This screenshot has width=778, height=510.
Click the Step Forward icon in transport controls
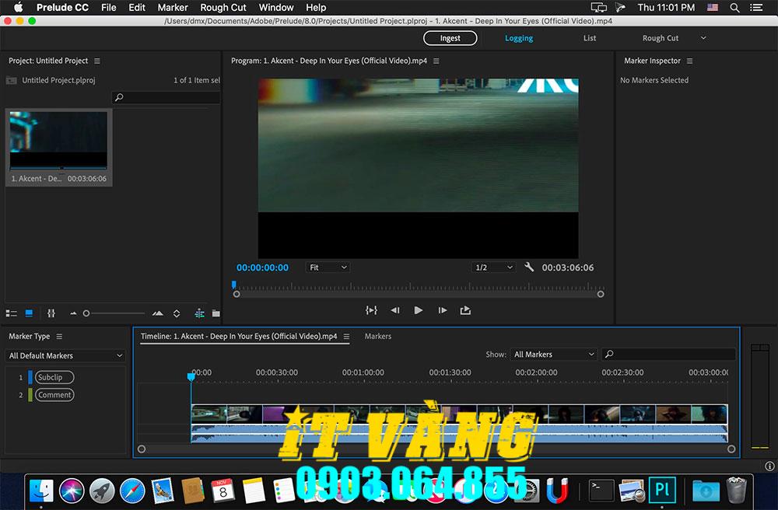tap(443, 310)
